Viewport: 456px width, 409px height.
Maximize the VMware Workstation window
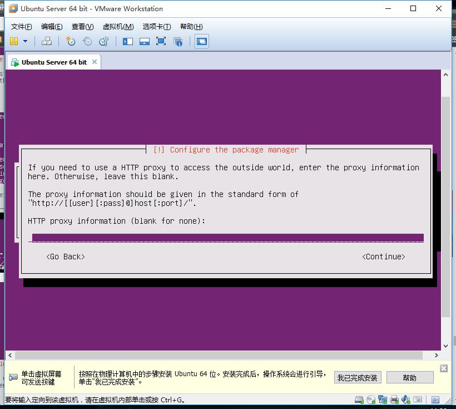[x=413, y=8]
